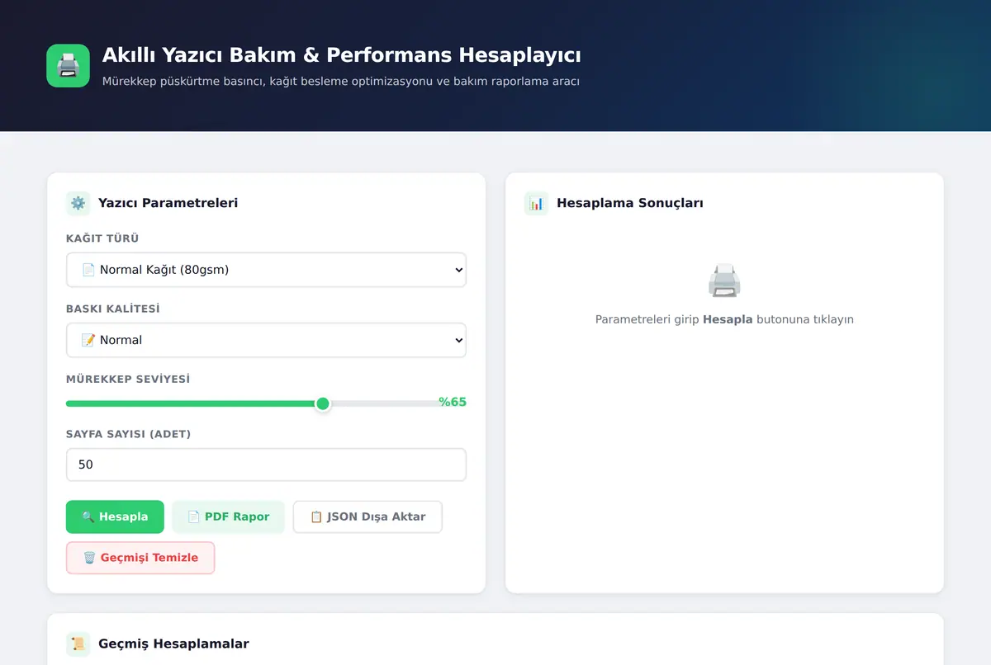Click the green Hesapla button

(x=115, y=516)
